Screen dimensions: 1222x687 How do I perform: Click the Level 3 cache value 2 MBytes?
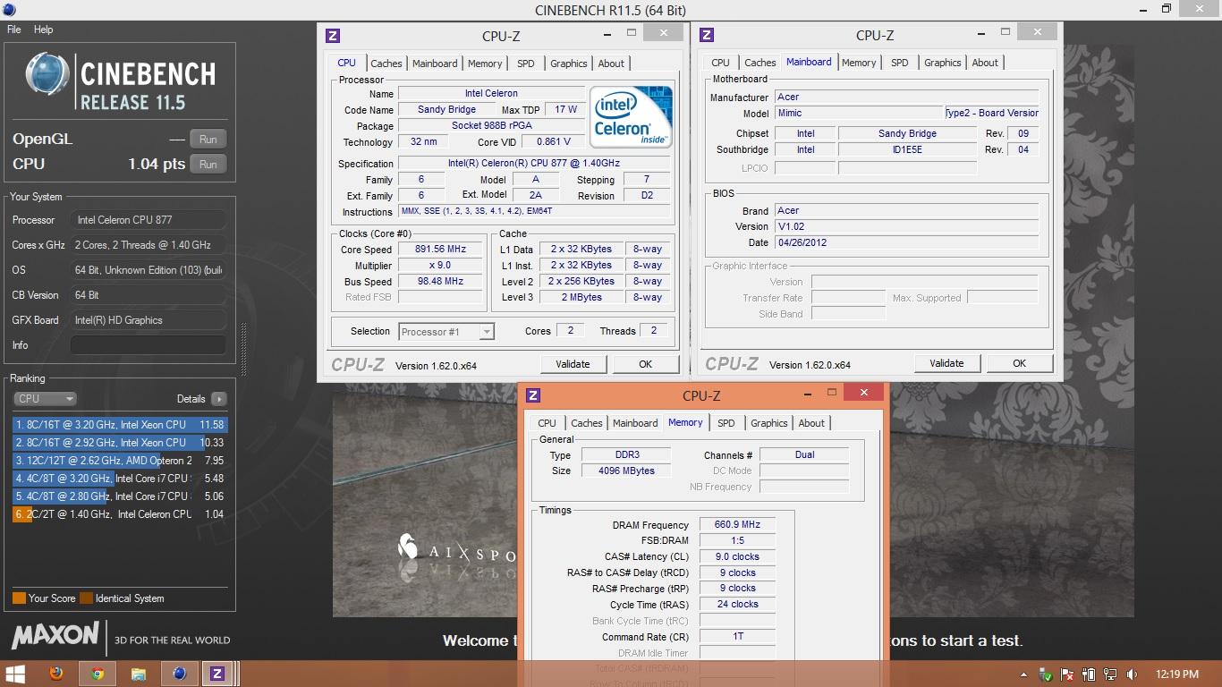581,298
